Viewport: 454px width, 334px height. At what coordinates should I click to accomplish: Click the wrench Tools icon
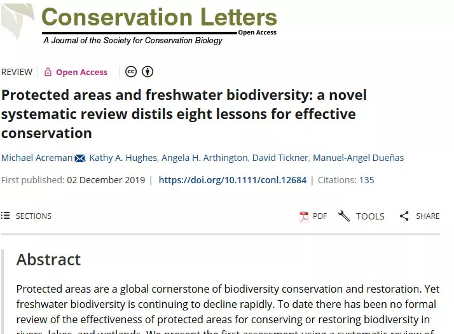(344, 216)
